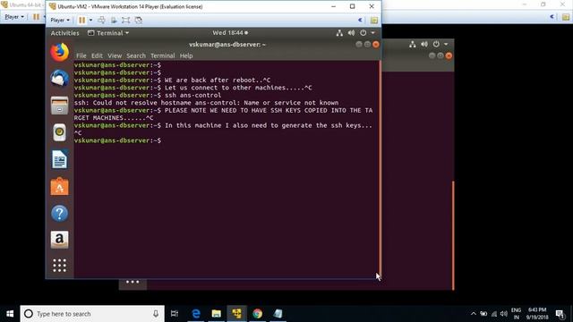The width and height of the screenshot is (573, 322).
Task: Click the network icon in the background VM top bar
Action: [413, 44]
